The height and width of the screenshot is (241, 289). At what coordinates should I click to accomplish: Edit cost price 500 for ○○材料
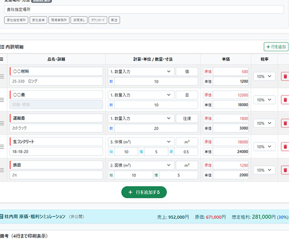point(231,71)
